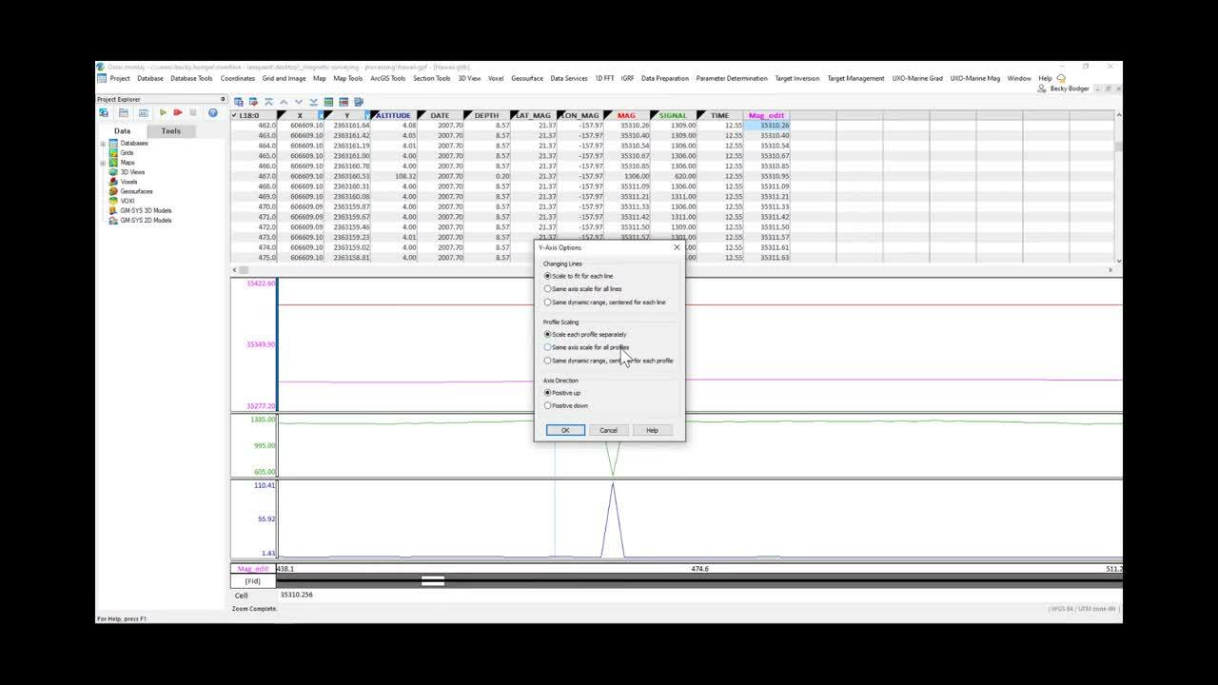Click OK in Y-Axis Options dialog
1218x685 pixels.
click(565, 430)
